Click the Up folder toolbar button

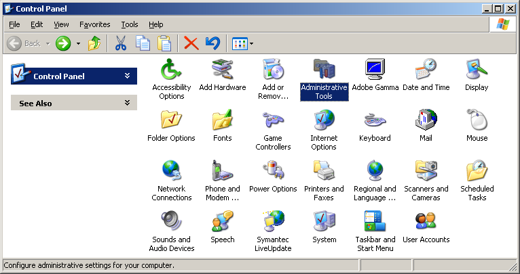(x=94, y=43)
